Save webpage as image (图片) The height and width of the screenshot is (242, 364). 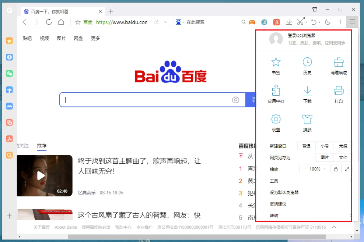click(x=325, y=157)
